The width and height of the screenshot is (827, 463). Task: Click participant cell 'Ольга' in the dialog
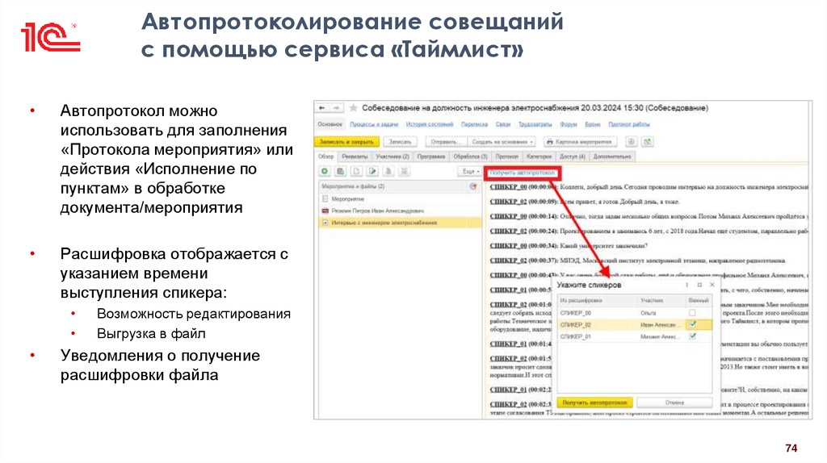click(662, 313)
